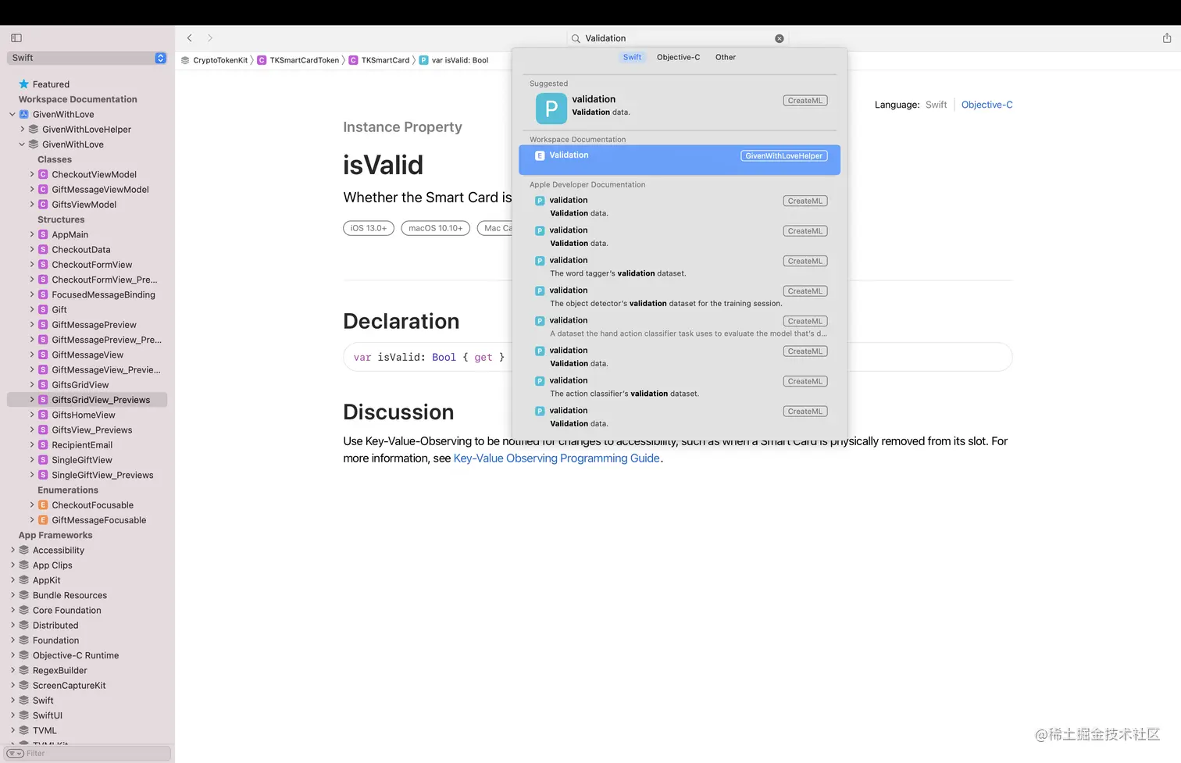Switch search filter to Other tab
Viewport: 1181px width, 763px height.
pos(726,57)
